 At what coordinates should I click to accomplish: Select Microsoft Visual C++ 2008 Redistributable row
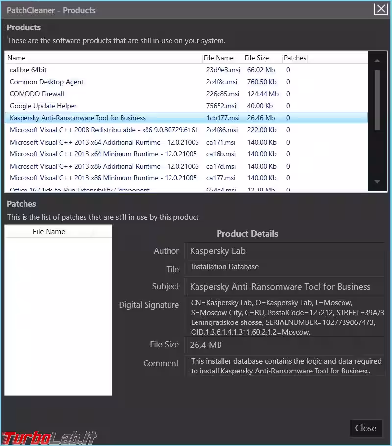[x=104, y=130]
